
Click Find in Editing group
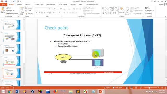147,8
